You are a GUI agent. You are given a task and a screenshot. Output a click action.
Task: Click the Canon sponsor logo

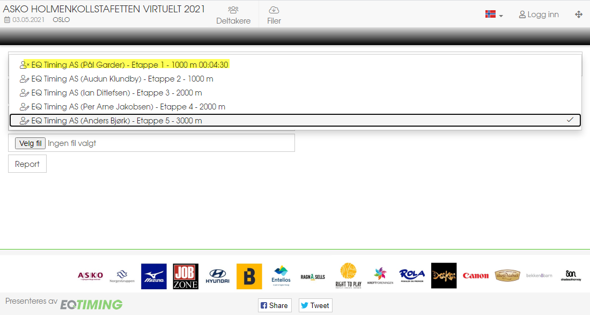[x=476, y=276]
